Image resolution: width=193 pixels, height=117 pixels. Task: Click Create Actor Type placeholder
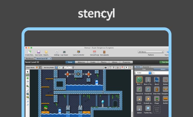157,109
